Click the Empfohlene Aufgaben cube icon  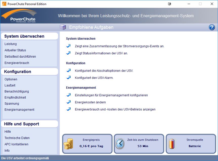pyautogui.click(x=63, y=27)
